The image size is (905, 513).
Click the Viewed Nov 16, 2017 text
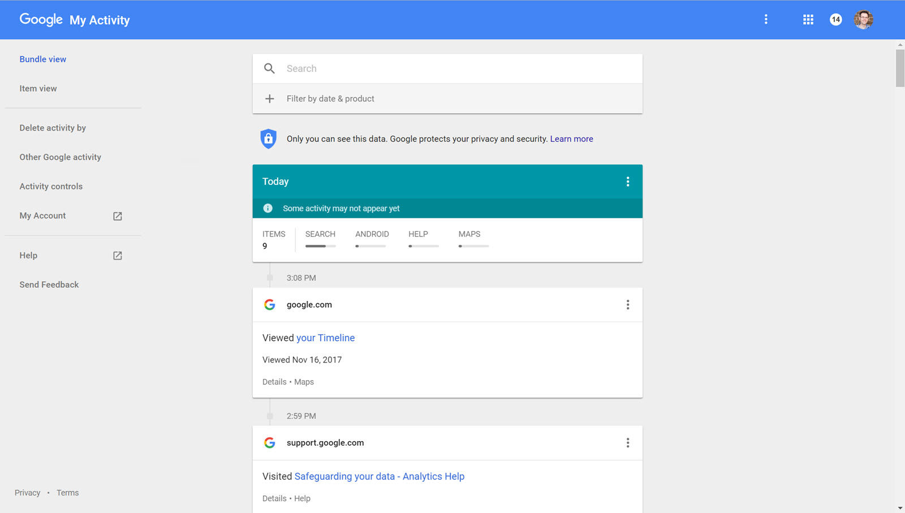tap(302, 360)
